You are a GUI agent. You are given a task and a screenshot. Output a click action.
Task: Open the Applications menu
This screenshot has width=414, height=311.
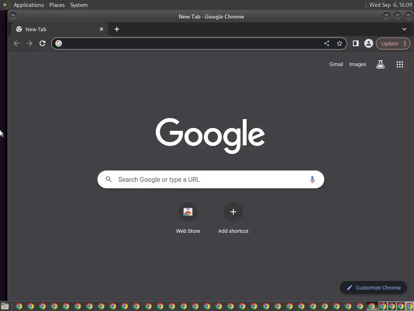[x=29, y=5]
